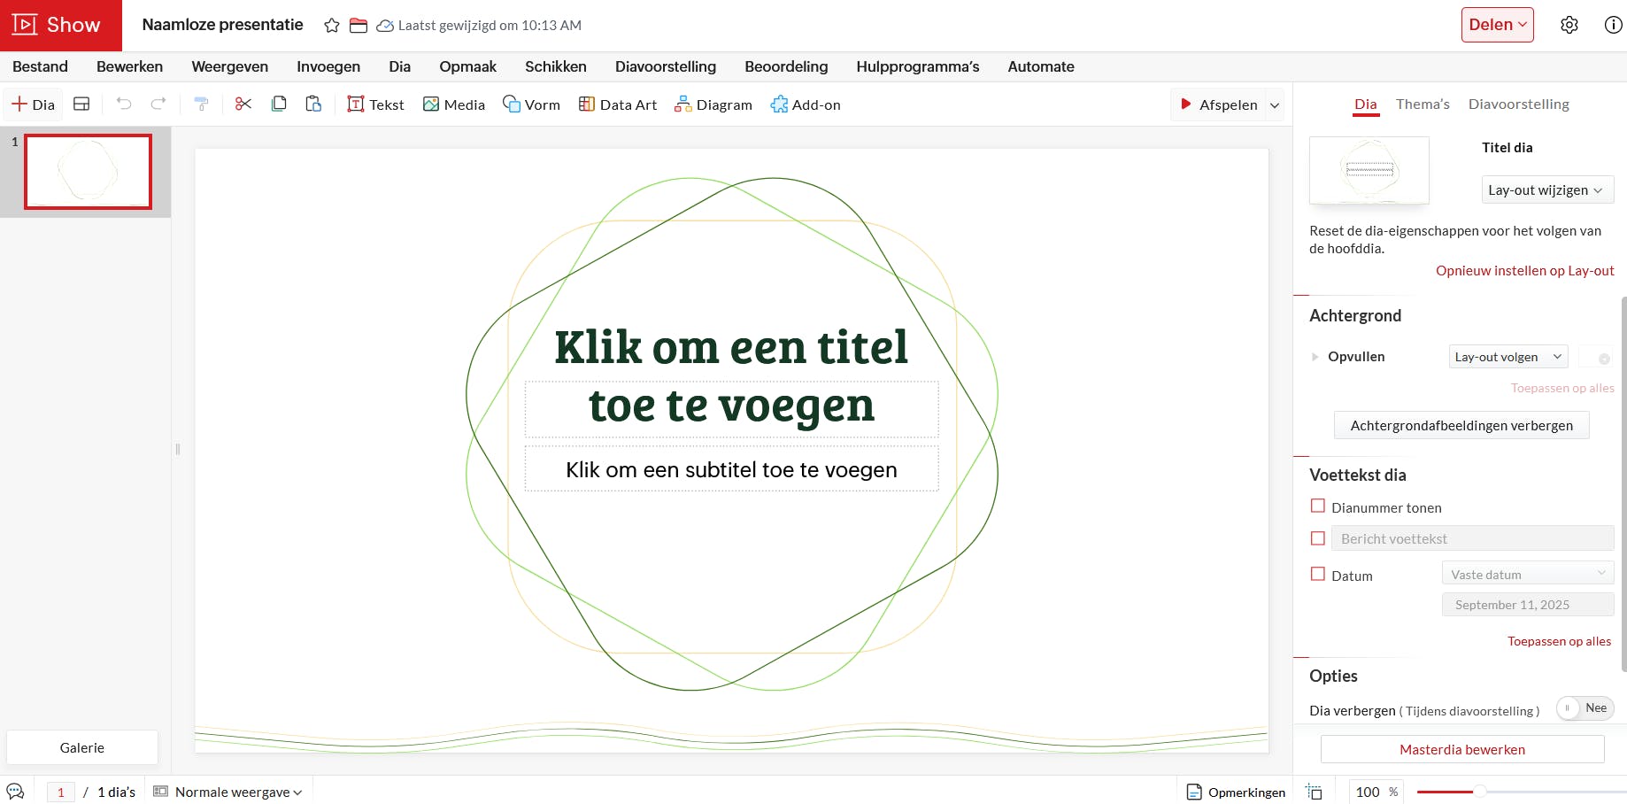This screenshot has width=1627, height=804.
Task: Cut with the scissors icon
Action: click(x=243, y=104)
